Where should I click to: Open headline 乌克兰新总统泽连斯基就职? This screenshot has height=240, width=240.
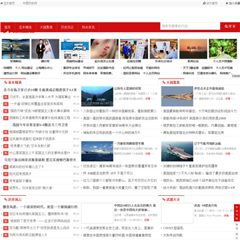(x=40, y=160)
